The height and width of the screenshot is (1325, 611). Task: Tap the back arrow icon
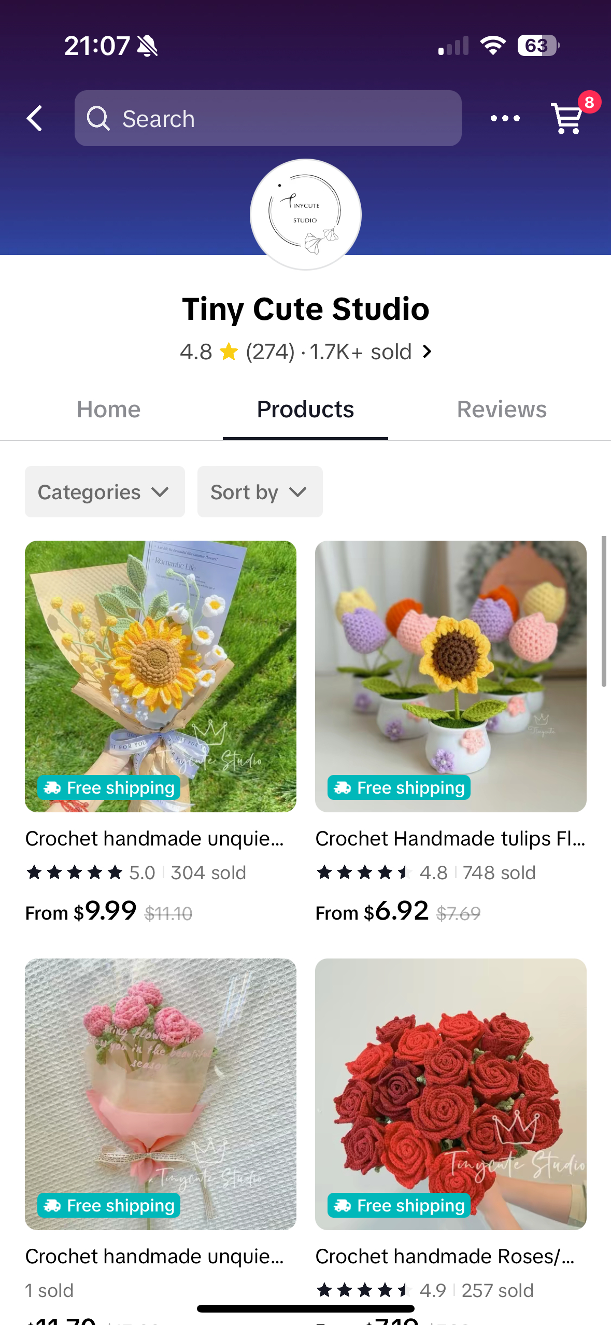(35, 119)
